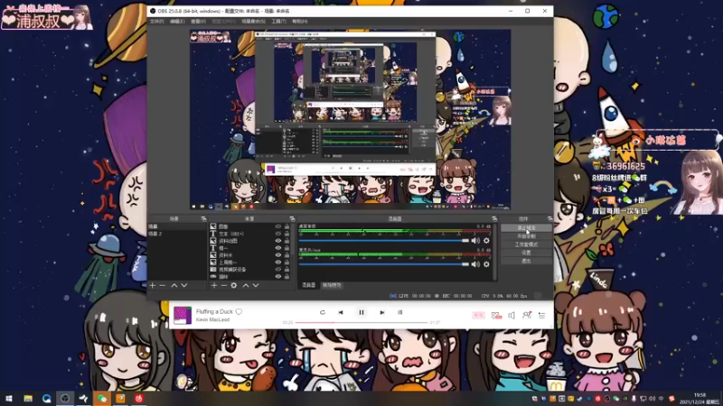Seek on the music player progress bar
Image resolution: width=723 pixels, height=406 pixels.
click(x=361, y=323)
